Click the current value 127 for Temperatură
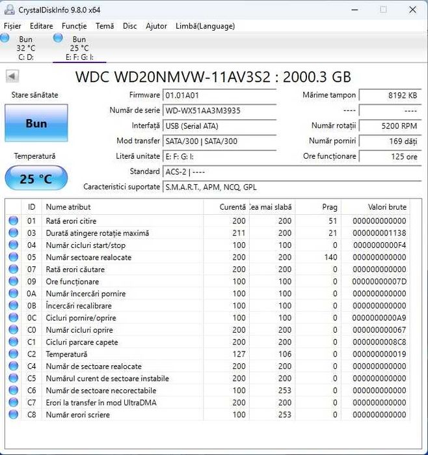Viewport: 428px width, 455px height. tap(239, 354)
